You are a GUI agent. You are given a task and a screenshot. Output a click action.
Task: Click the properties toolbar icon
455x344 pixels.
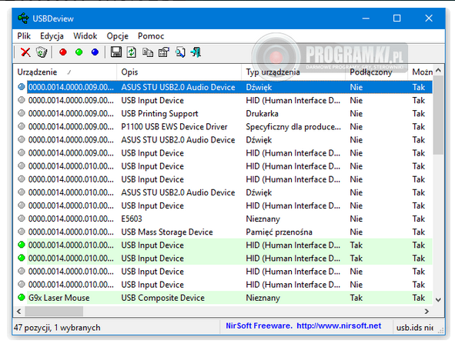[x=164, y=52]
